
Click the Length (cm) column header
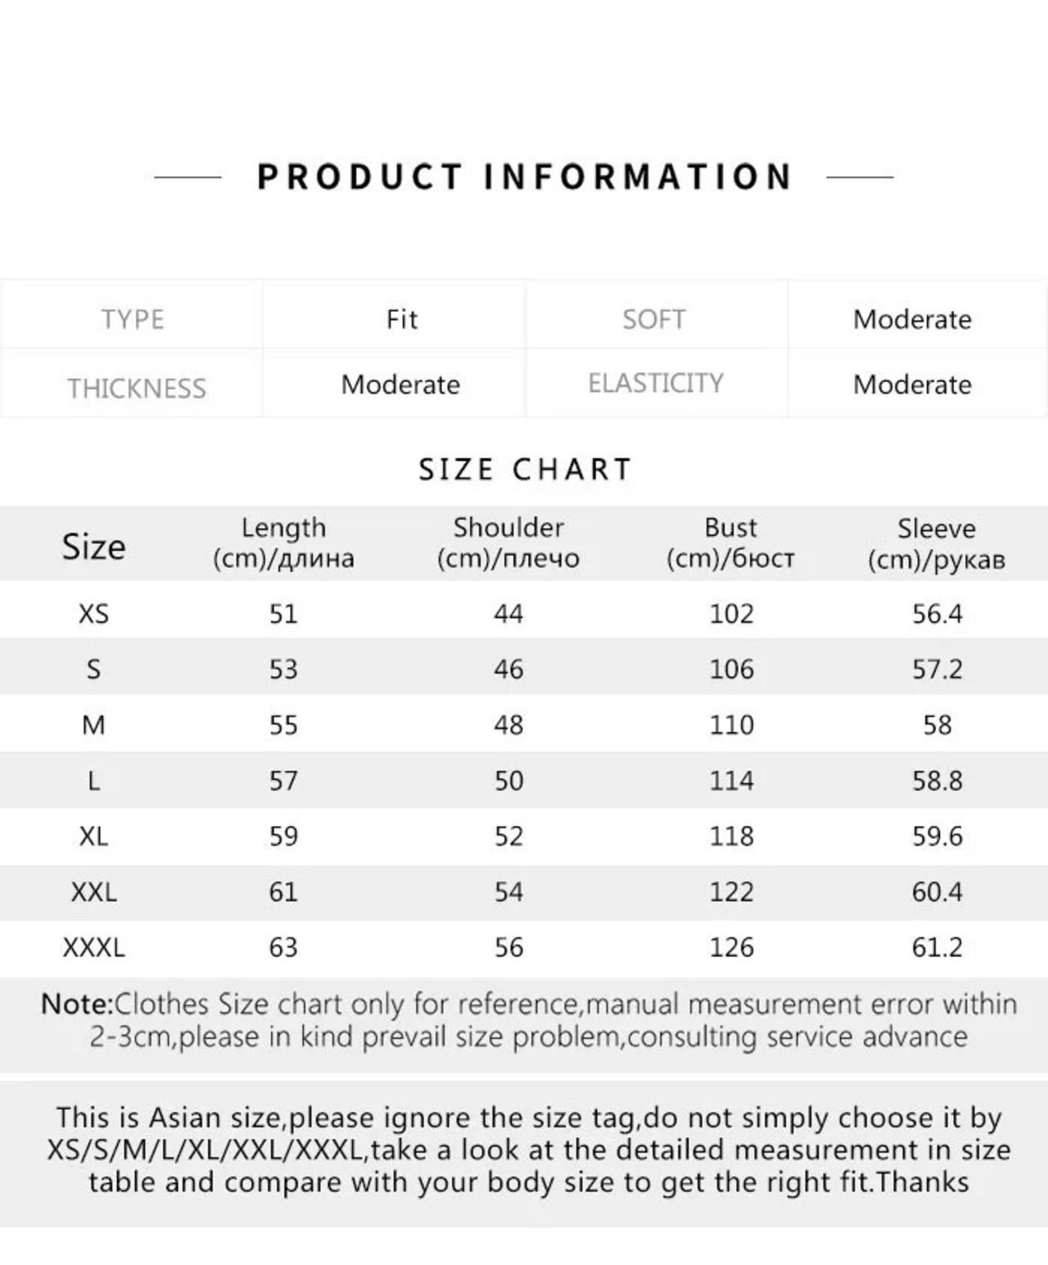(283, 543)
